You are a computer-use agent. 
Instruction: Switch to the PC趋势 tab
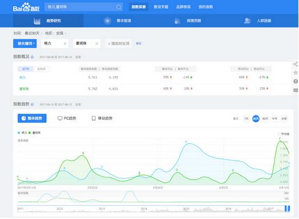point(67,118)
